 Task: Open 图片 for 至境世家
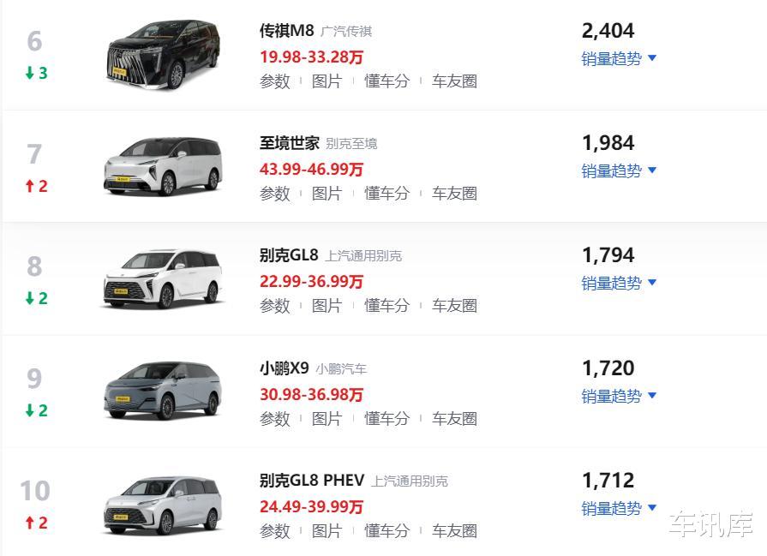pos(327,194)
